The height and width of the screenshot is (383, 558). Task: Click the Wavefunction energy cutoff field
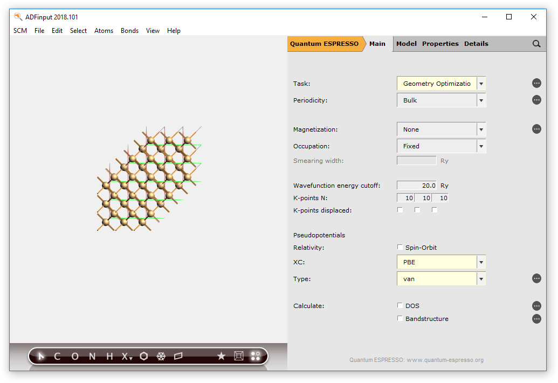[417, 186]
